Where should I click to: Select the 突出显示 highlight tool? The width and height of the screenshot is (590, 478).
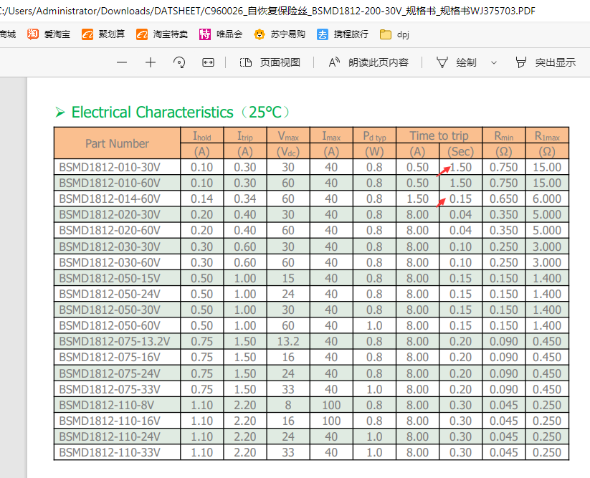[x=546, y=62]
